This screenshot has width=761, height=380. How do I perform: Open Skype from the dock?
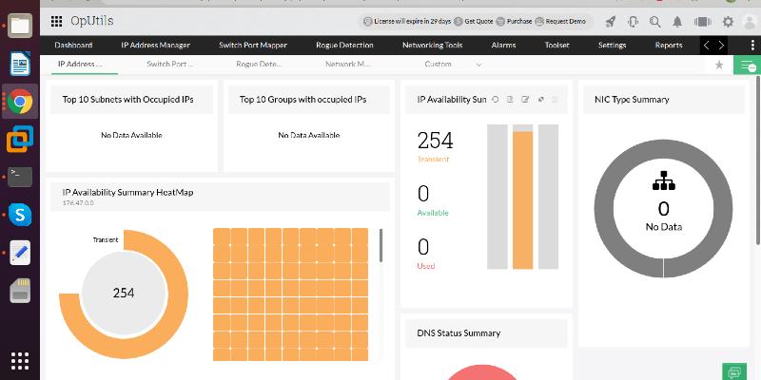tap(20, 215)
